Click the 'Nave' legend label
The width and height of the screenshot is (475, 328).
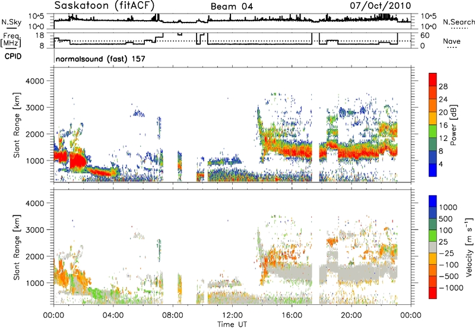pos(452,41)
